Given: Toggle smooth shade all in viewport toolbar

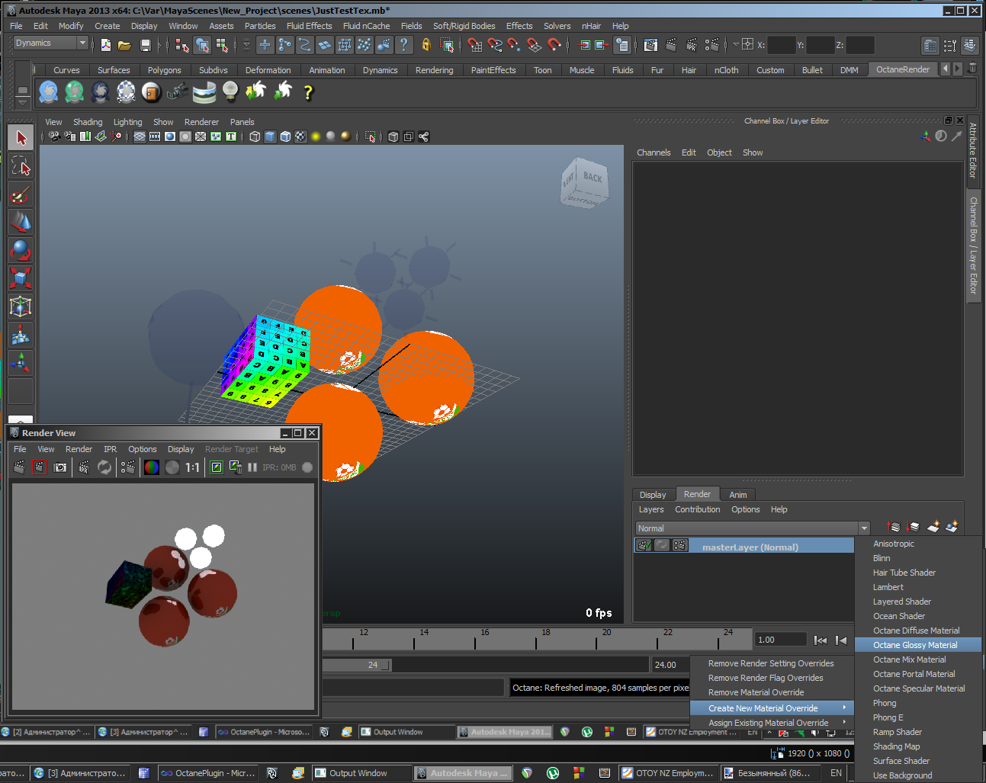Looking at the screenshot, I should click(270, 136).
